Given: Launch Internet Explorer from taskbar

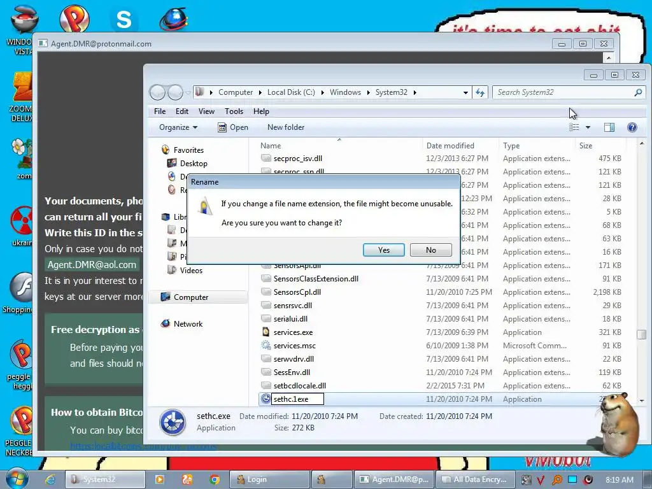Looking at the screenshot, I should pos(50,479).
